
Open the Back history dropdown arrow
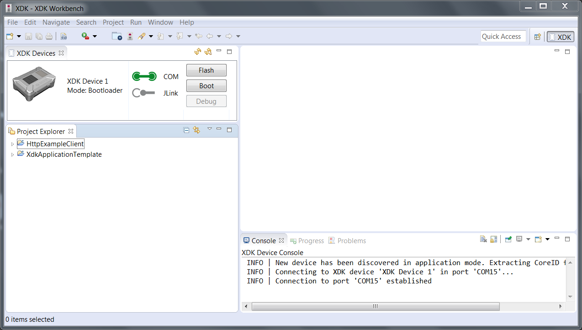tap(219, 36)
